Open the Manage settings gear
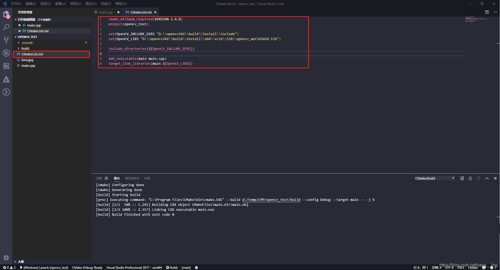Viewport: 500px width, 270px height. pyautogui.click(x=6, y=258)
